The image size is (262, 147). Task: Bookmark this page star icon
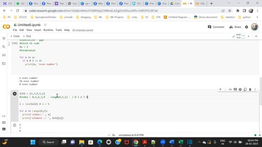(230, 11)
